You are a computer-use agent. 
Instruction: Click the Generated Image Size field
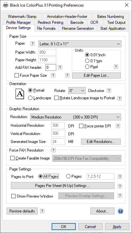[x=58, y=142]
